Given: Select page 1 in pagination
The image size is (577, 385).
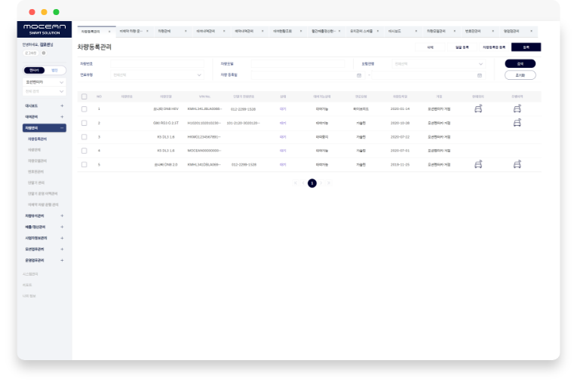Looking at the screenshot, I should click(x=312, y=183).
